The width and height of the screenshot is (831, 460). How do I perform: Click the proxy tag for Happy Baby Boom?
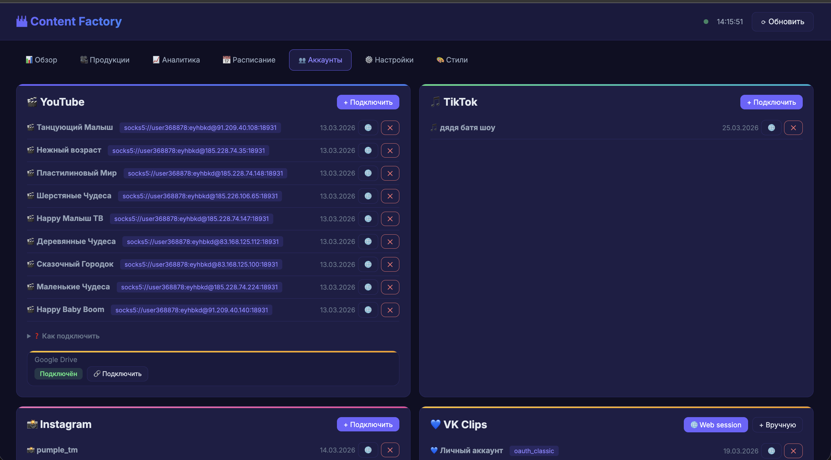(192, 310)
